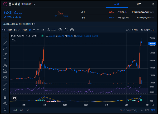This screenshot has height=114, width=158.
Task: Select the 1시간 timeframe
Action: (x=17, y=30)
